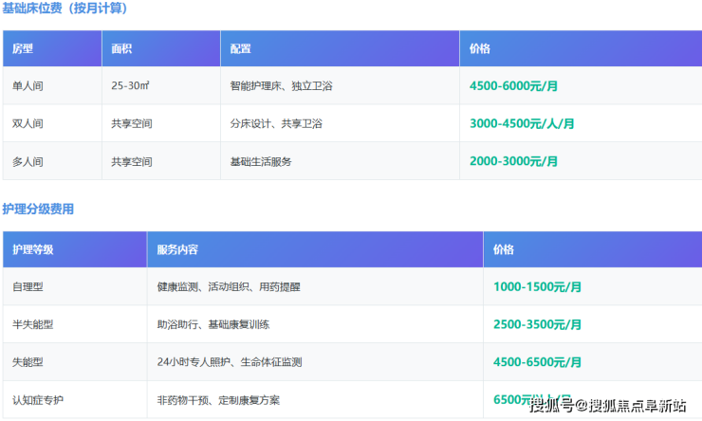702x421 pixels.
Task: Click the 护理分级费用 section heading
Action: click(x=38, y=209)
